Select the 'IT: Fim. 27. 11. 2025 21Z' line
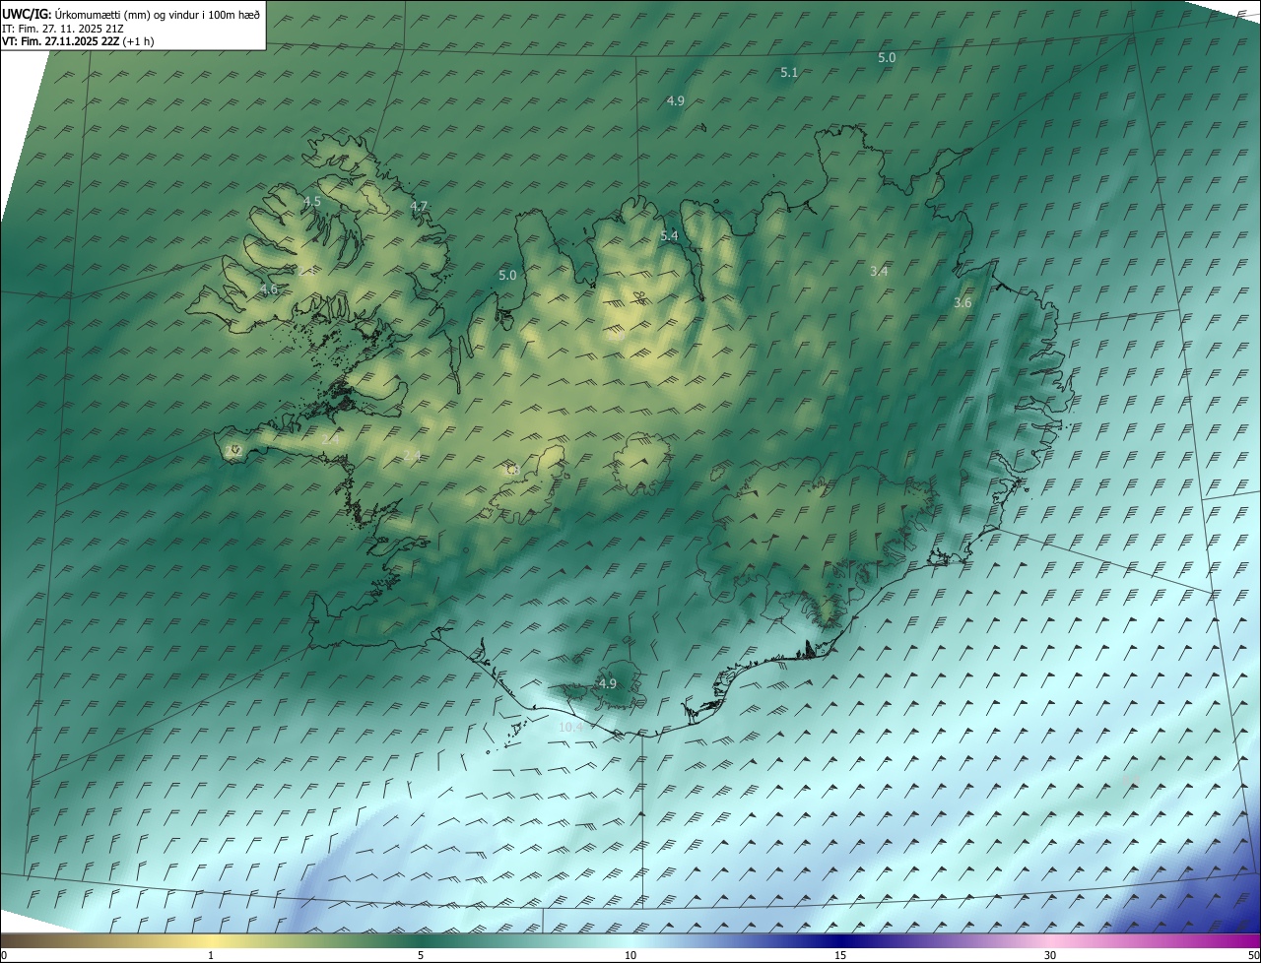This screenshot has width=1261, height=963. coord(65,28)
